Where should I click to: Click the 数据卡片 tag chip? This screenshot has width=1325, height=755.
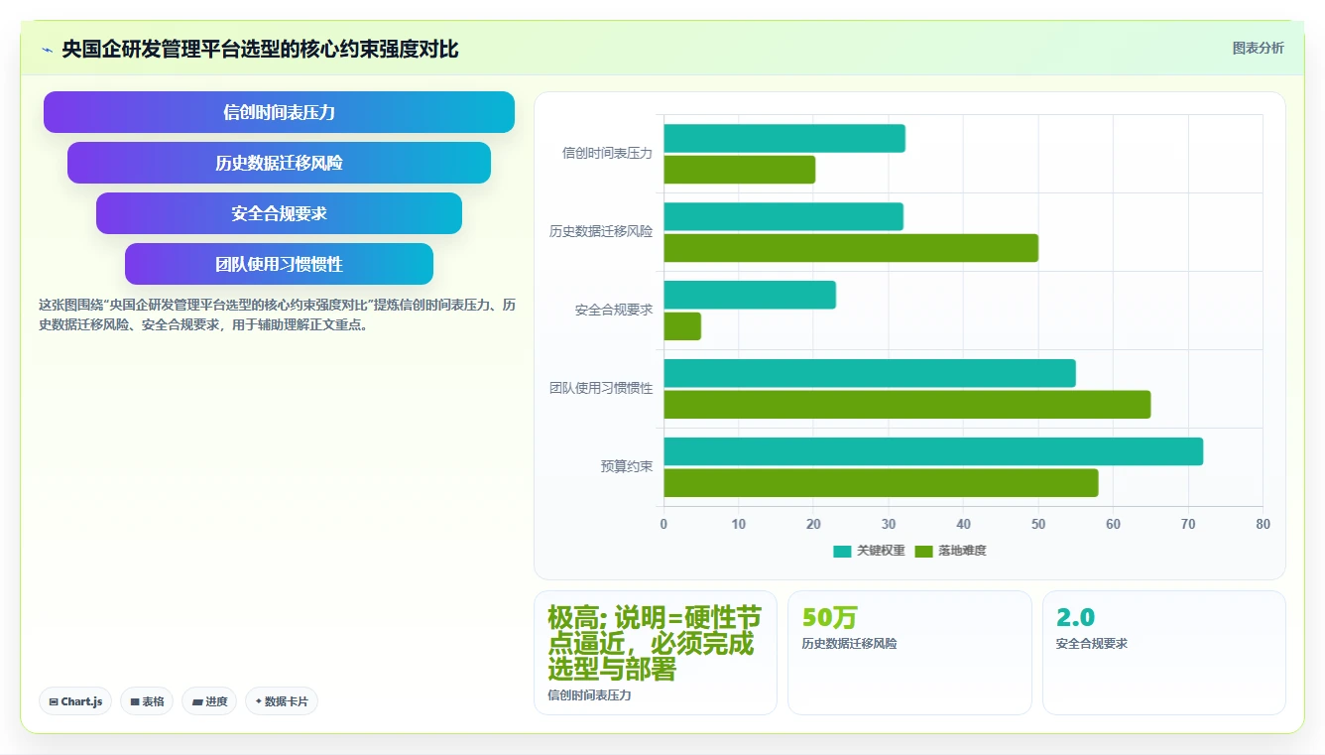(x=282, y=701)
